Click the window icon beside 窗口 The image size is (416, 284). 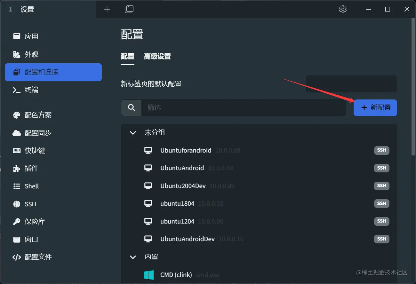17,239
